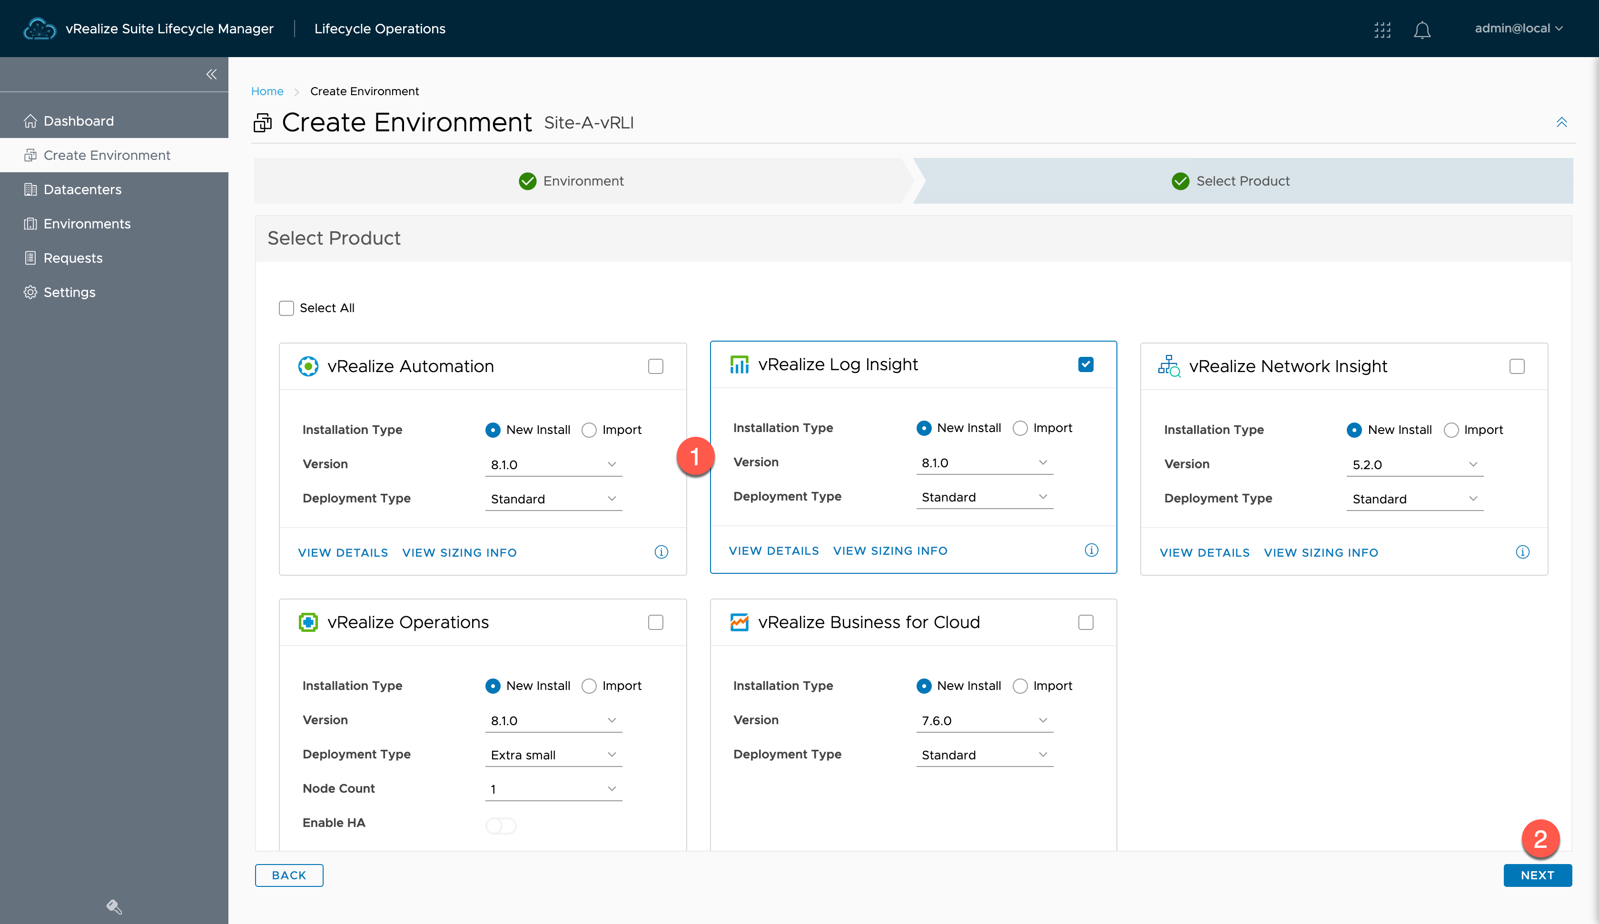Open the admin@local user menu
Image resolution: width=1599 pixels, height=924 pixels.
(1519, 29)
